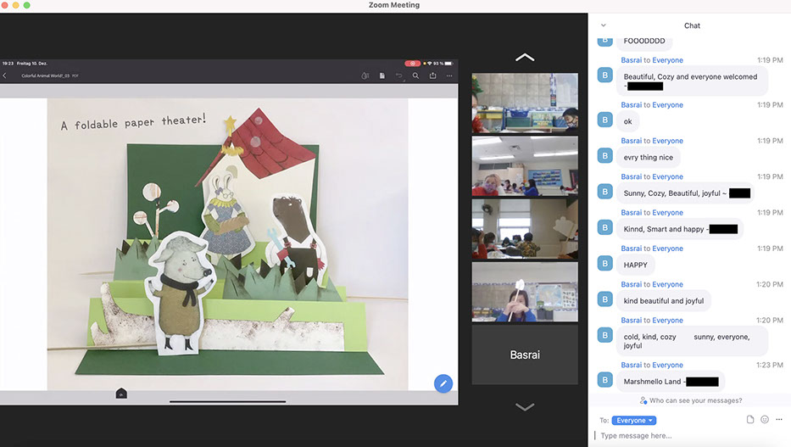Click 'Who can see your messages?' link
Image resolution: width=791 pixels, height=447 pixels.
point(696,400)
